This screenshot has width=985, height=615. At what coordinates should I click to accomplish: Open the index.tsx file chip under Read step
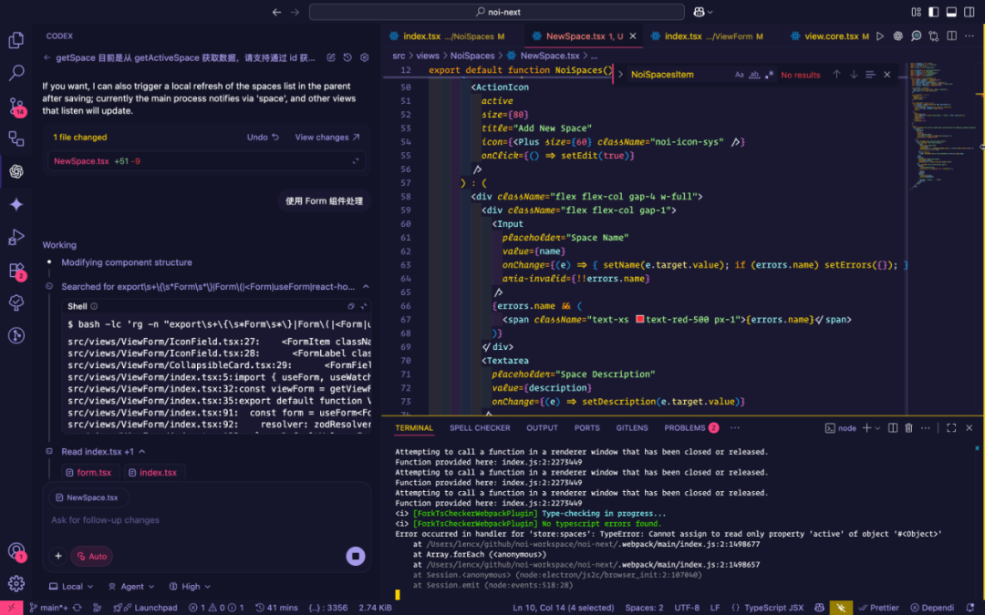click(x=152, y=473)
